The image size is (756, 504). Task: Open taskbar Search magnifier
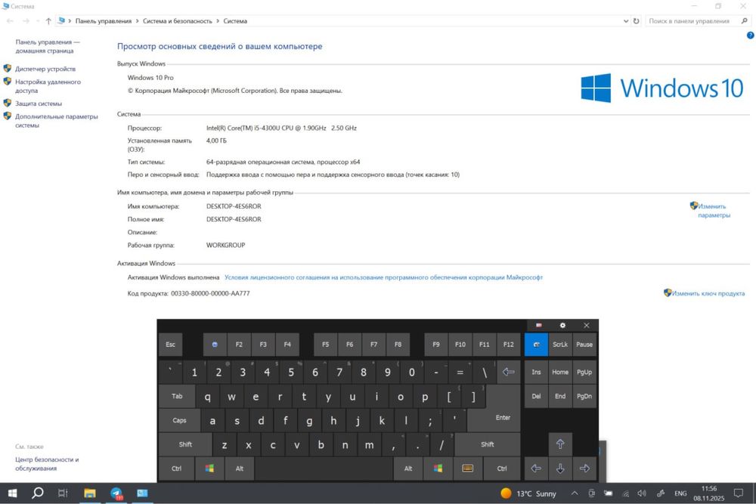[x=37, y=493]
